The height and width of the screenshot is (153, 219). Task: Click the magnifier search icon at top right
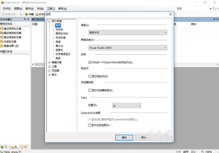(x=214, y=9)
